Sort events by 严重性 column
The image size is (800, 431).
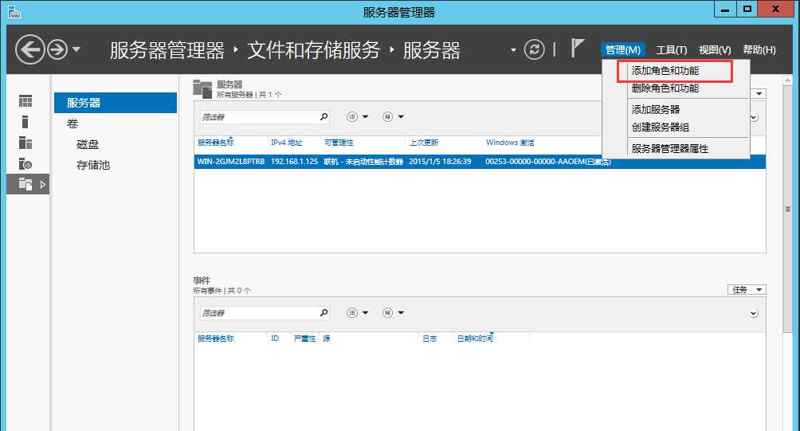(x=304, y=339)
